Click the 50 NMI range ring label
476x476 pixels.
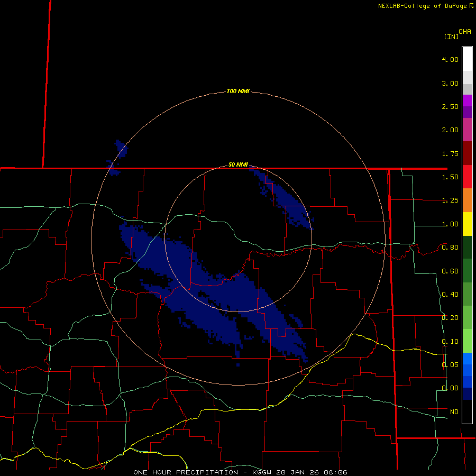coord(238,165)
